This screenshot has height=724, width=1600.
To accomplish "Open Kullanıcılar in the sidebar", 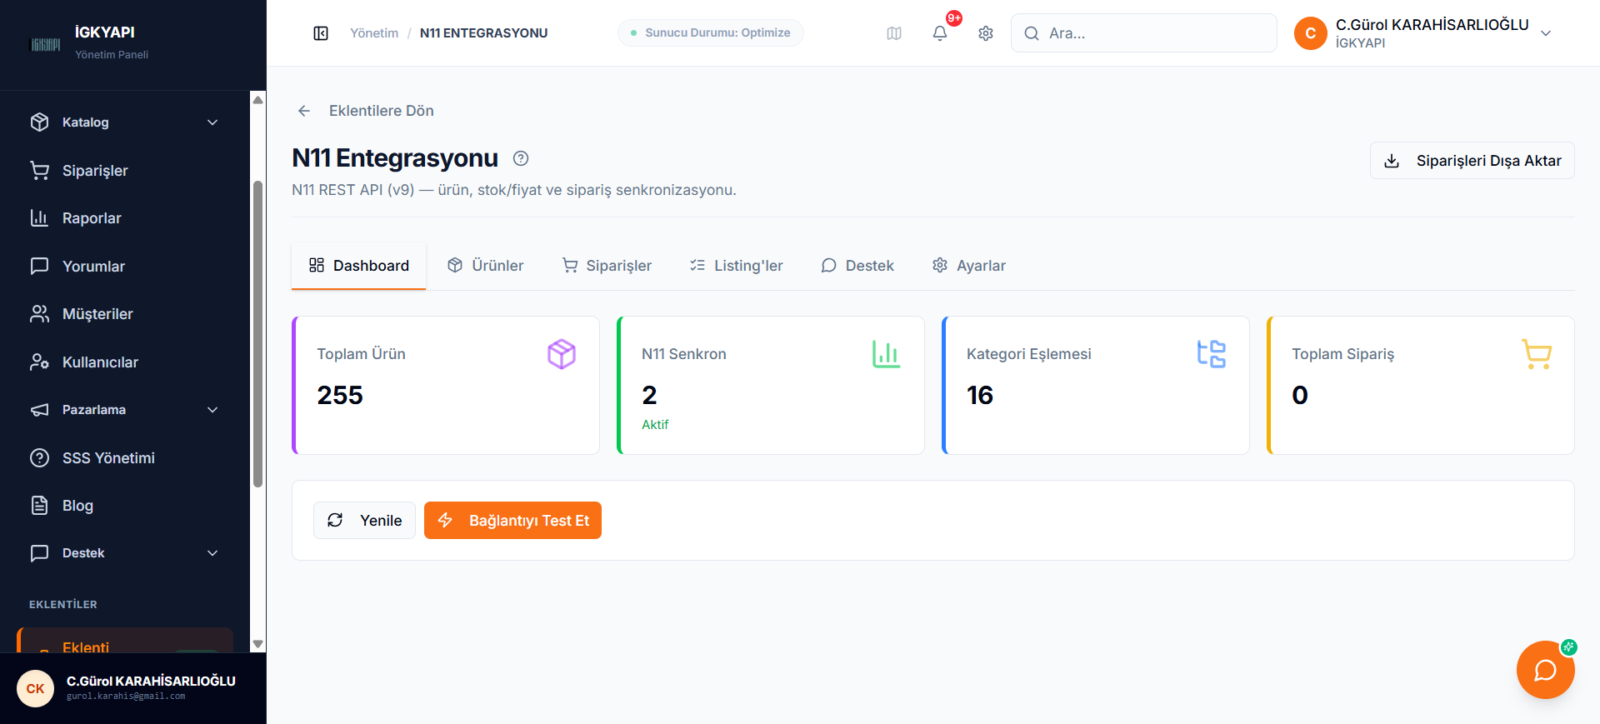I will [x=125, y=362].
